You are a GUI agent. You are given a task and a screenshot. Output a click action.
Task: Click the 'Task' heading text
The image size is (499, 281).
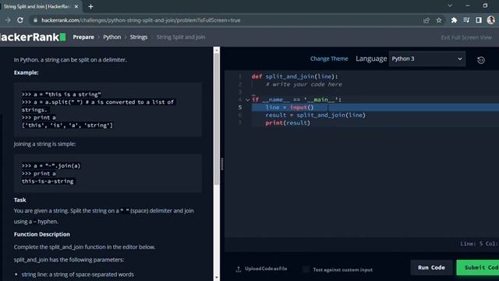pos(19,200)
